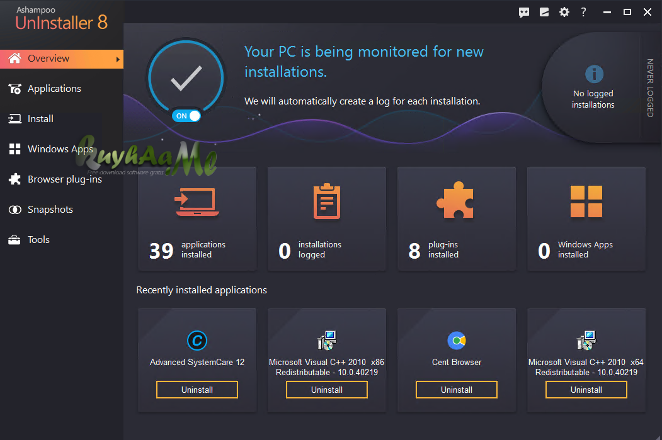
Task: Click the Cent Browser icon
Action: coord(457,341)
